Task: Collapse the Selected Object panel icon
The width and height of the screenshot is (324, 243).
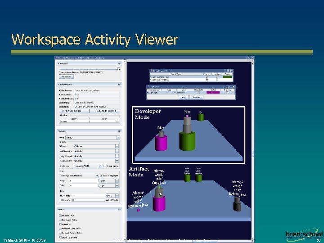Action: pos(119,85)
